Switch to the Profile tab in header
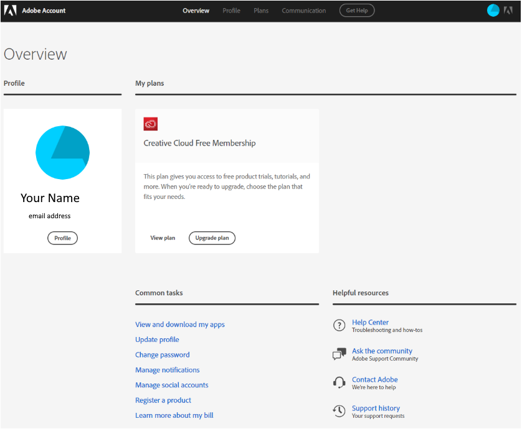Image resolution: width=522 pixels, height=429 pixels. [231, 11]
